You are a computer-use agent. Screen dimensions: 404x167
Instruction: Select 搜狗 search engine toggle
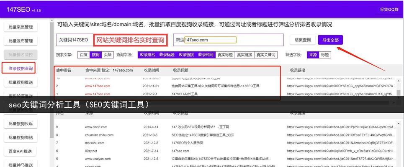click(x=95, y=55)
